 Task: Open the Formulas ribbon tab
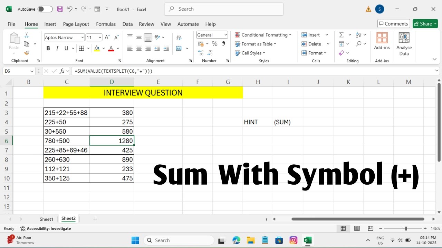pyautogui.click(x=106, y=24)
